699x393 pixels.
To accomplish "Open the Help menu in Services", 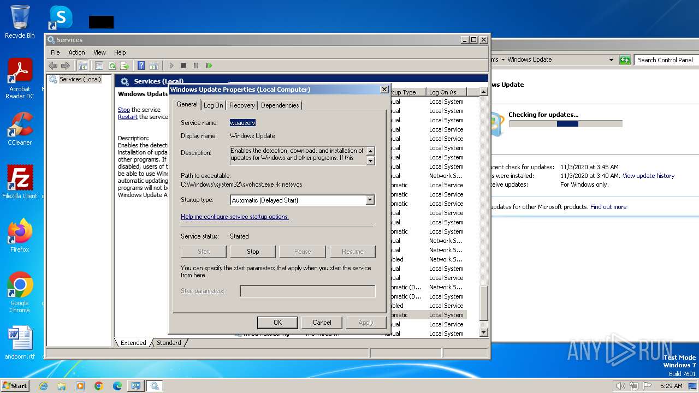I will [120, 52].
